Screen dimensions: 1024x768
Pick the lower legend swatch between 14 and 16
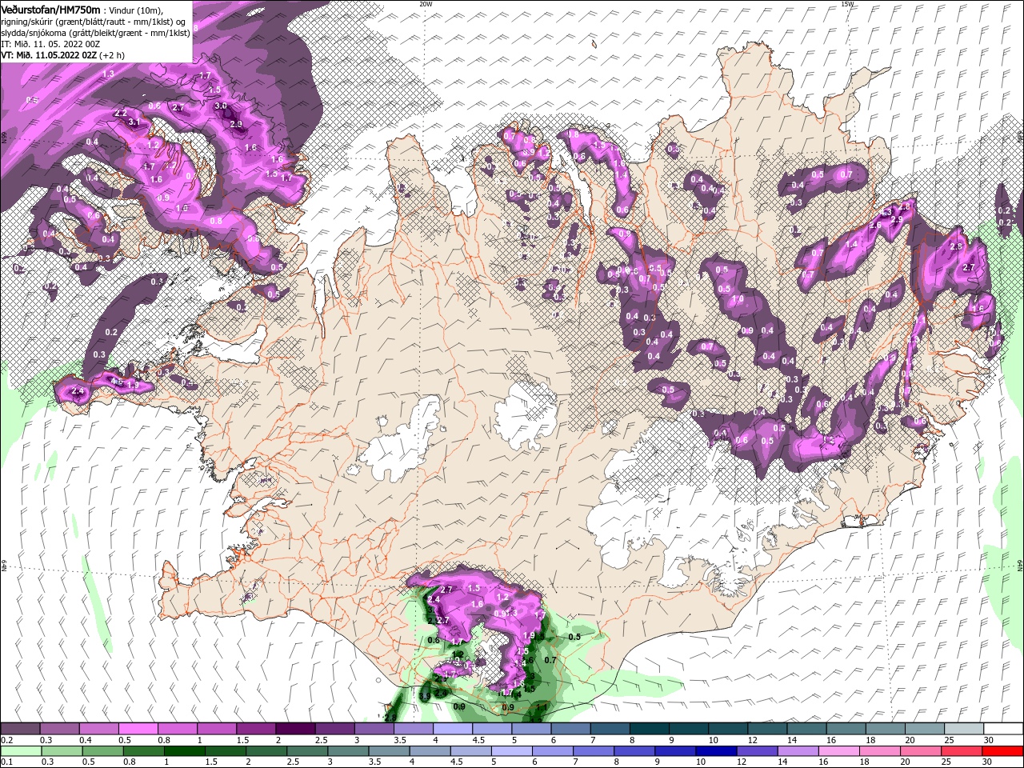pos(798,751)
